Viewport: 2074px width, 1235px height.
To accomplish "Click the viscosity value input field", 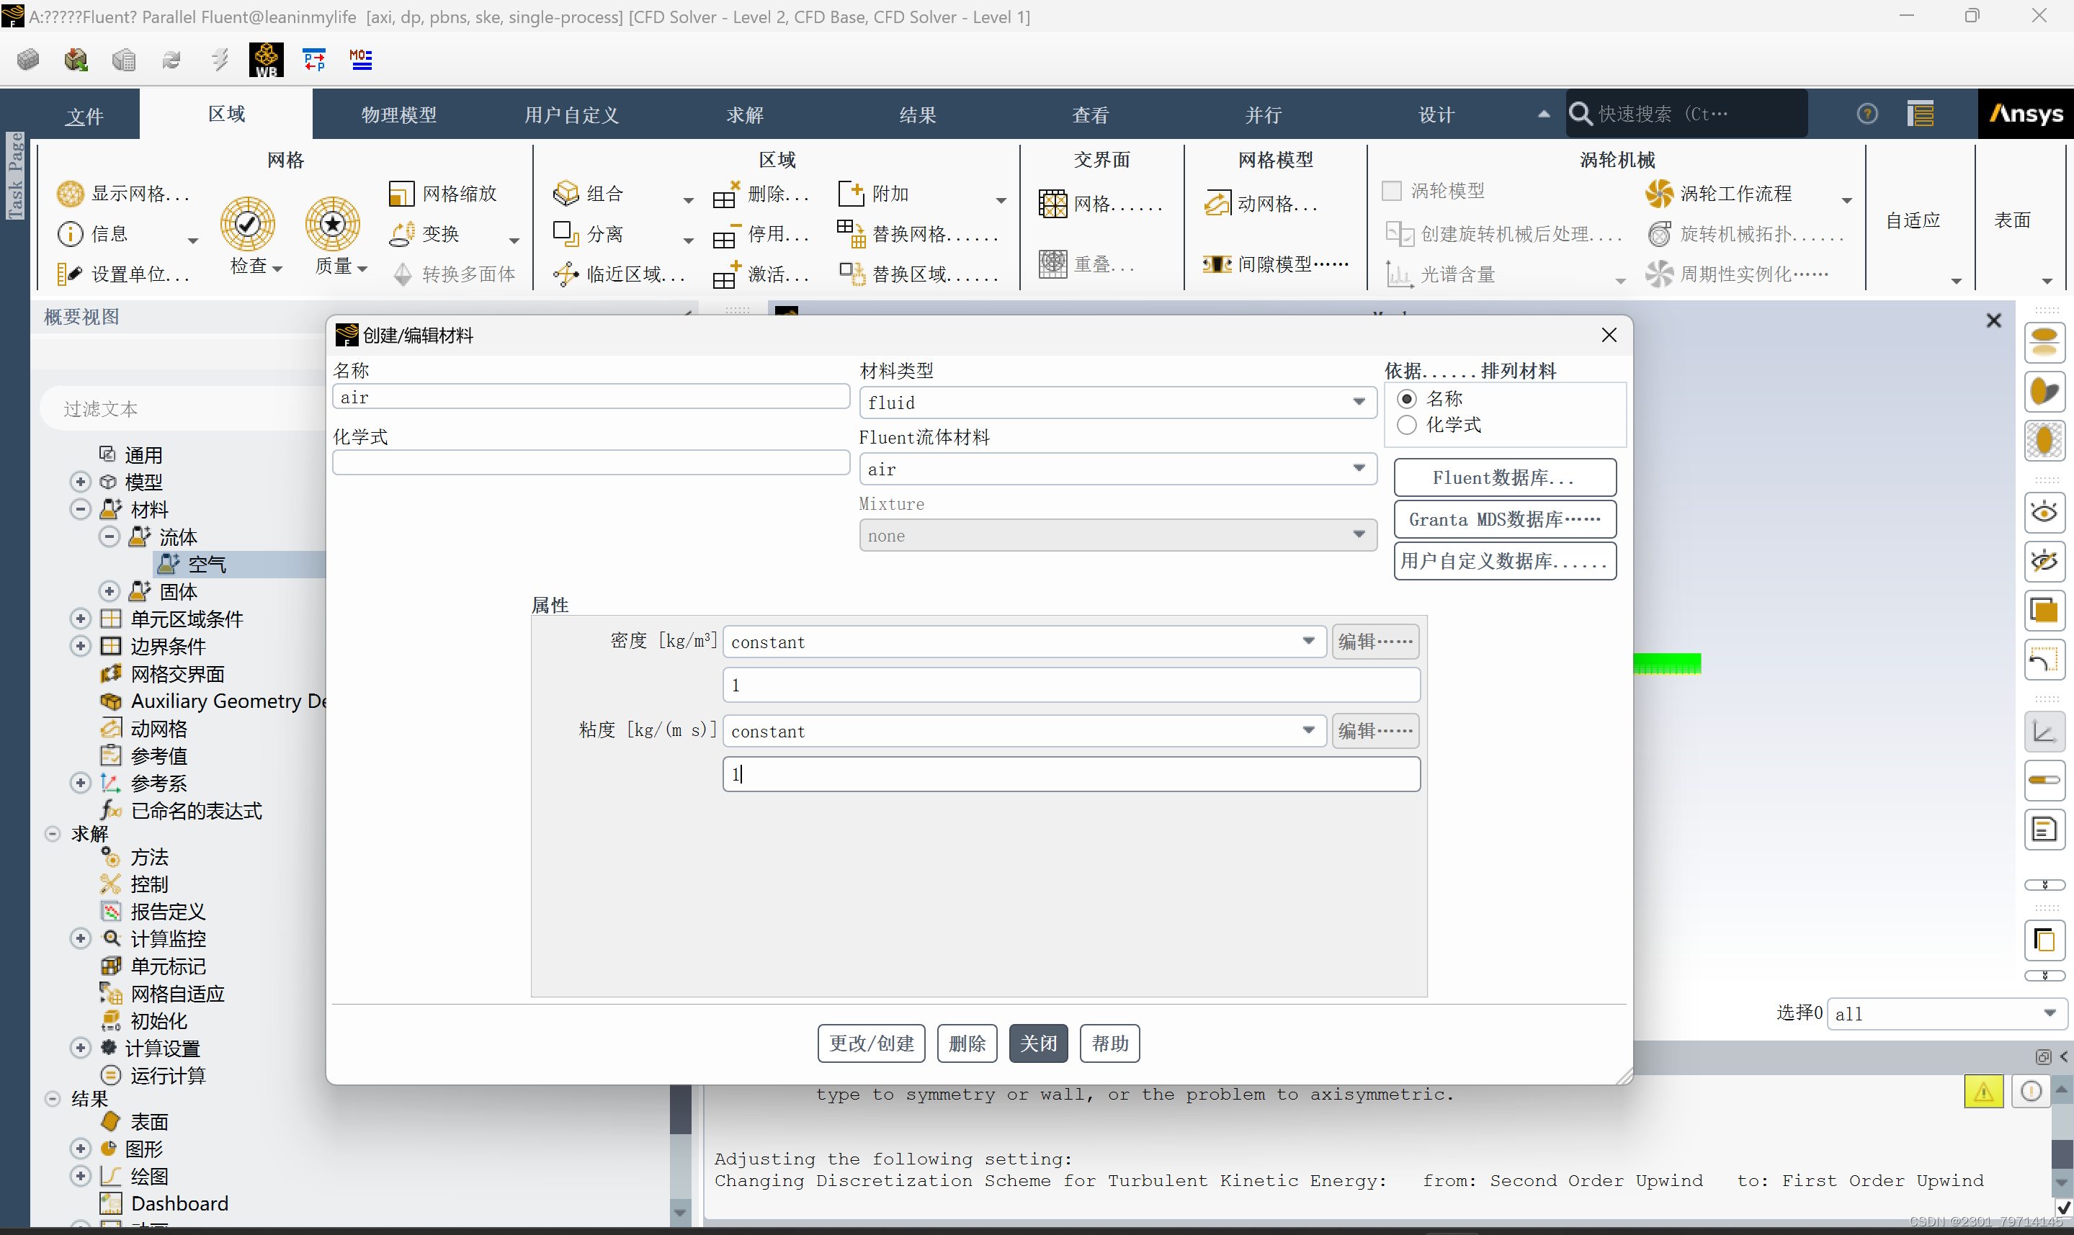I will point(1070,774).
